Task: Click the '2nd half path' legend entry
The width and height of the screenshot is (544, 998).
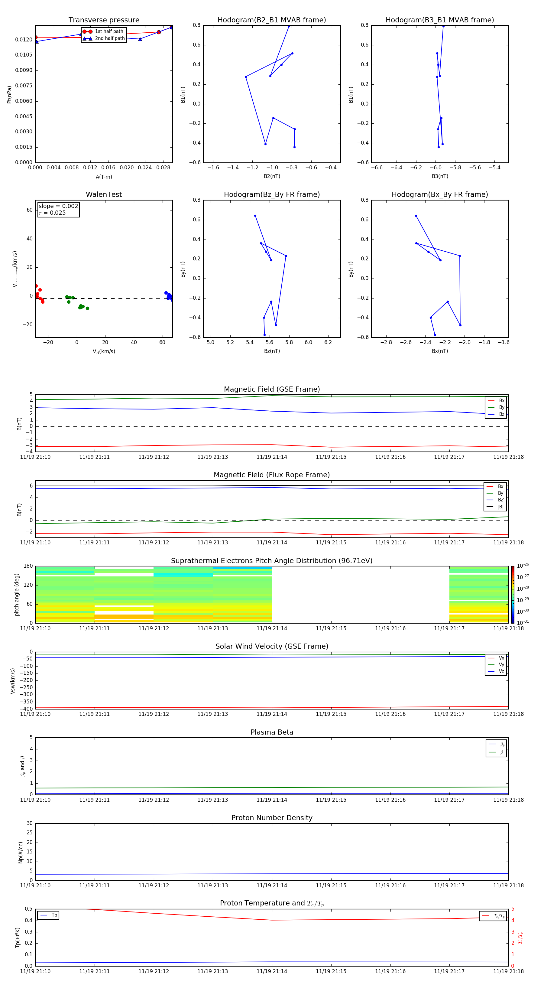Action: point(104,38)
